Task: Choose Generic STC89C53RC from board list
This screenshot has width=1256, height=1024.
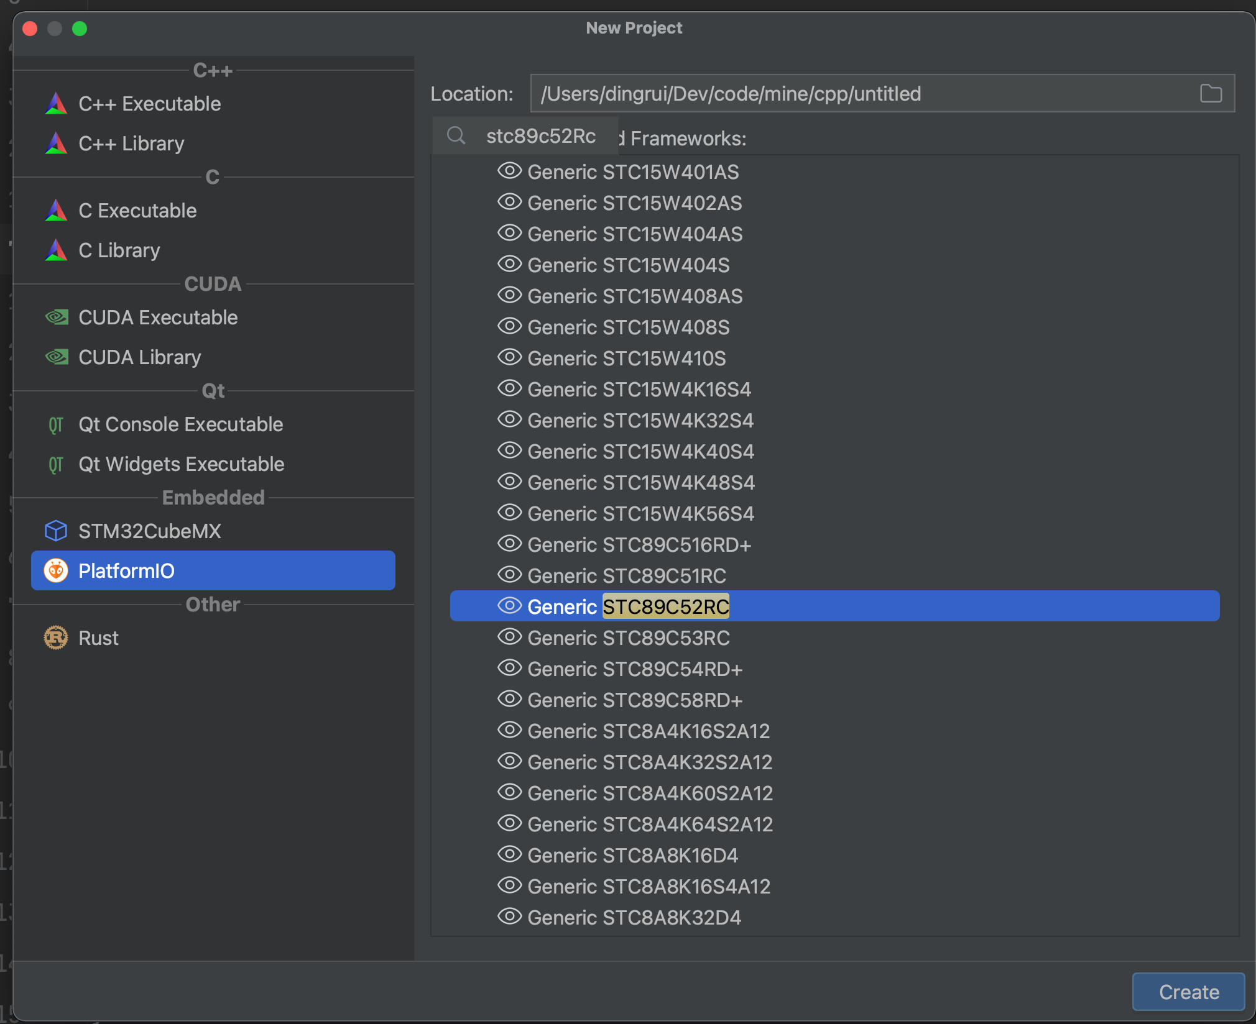Action: click(x=628, y=638)
